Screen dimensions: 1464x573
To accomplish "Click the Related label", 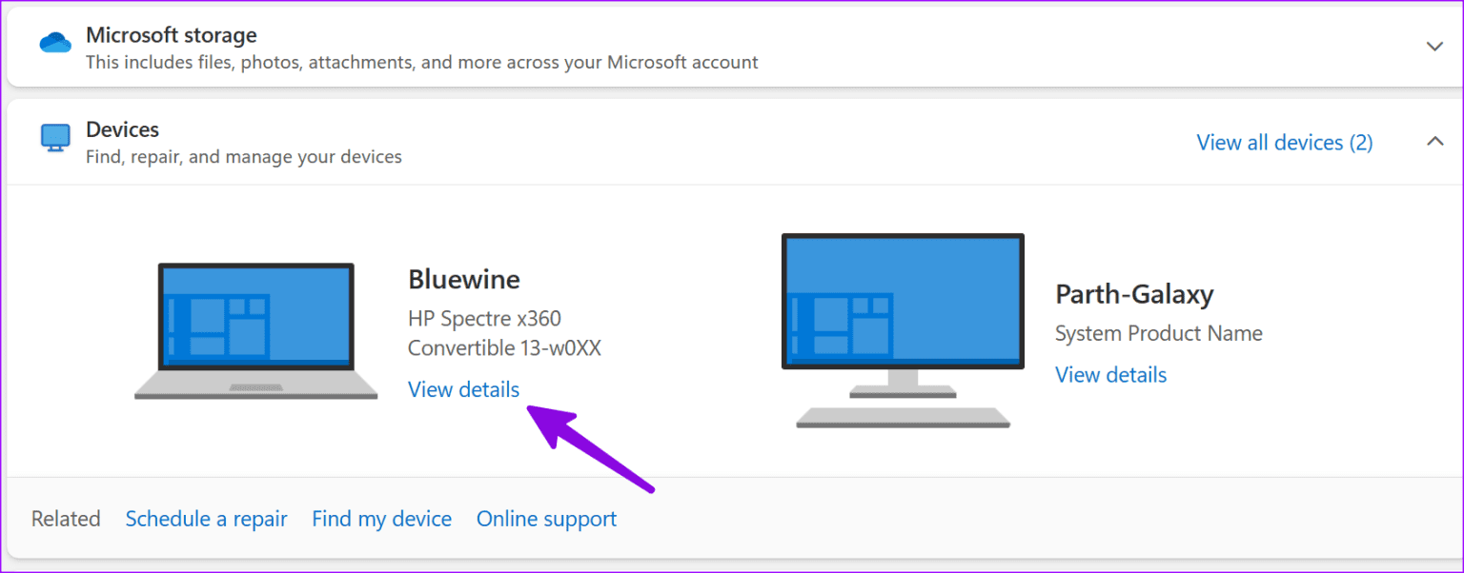I will coord(66,519).
